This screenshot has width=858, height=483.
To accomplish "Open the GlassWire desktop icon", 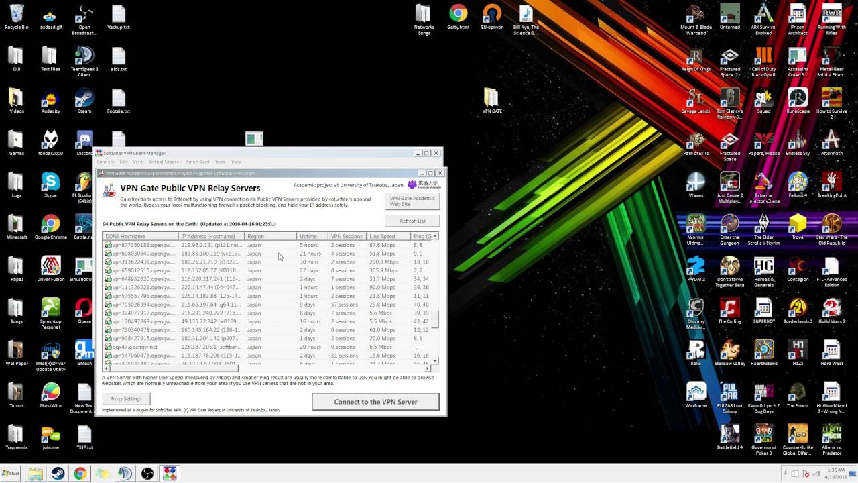I will [x=50, y=395].
